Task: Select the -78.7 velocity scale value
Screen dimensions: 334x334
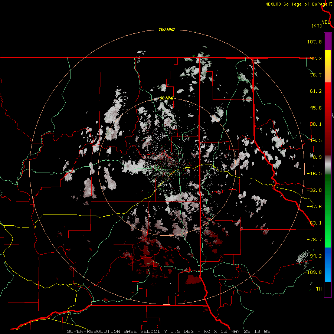Action: tap(314, 240)
